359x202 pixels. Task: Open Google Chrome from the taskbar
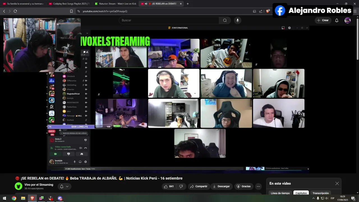coord(14,198)
